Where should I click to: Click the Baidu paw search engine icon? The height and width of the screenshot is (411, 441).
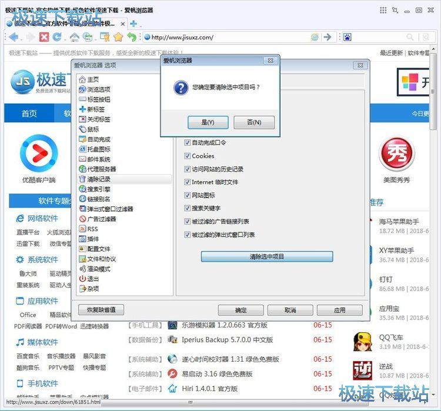point(348,37)
